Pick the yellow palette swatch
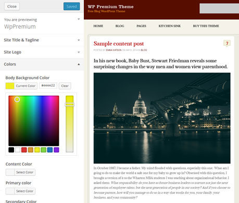239x203 pixels. pyautogui.click(x=37, y=150)
